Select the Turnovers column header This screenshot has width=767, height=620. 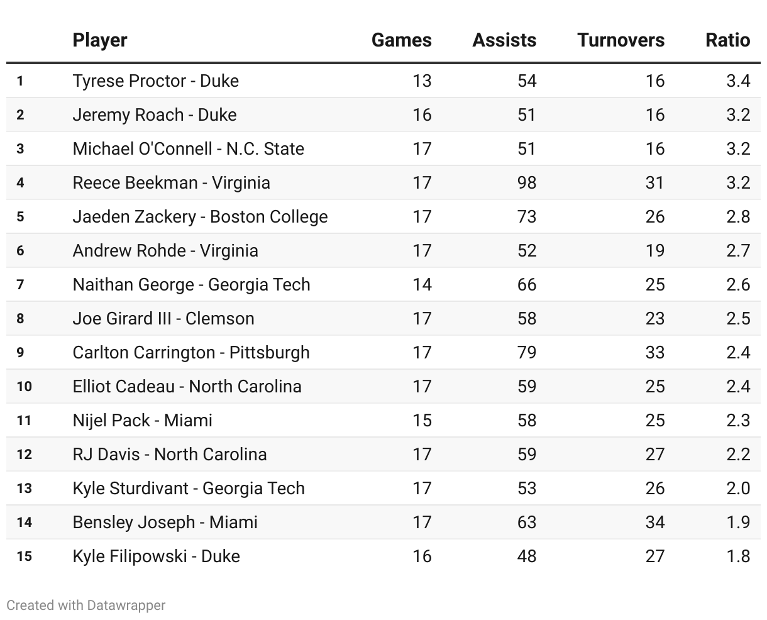click(621, 40)
